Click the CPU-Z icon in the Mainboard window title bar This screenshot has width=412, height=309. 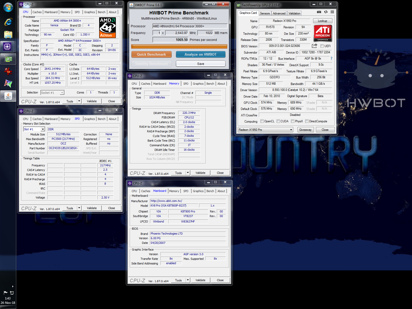[130, 183]
